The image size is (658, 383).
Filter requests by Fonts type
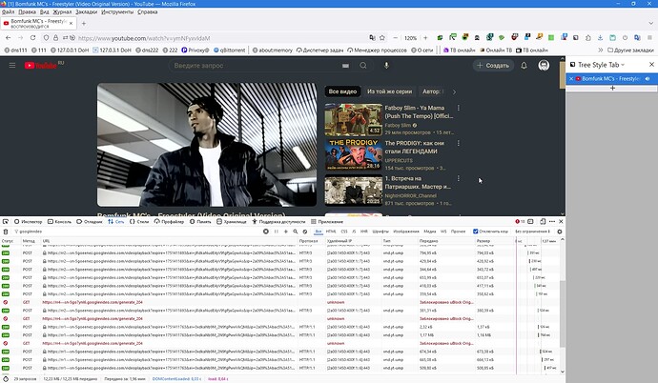pyautogui.click(x=380, y=232)
